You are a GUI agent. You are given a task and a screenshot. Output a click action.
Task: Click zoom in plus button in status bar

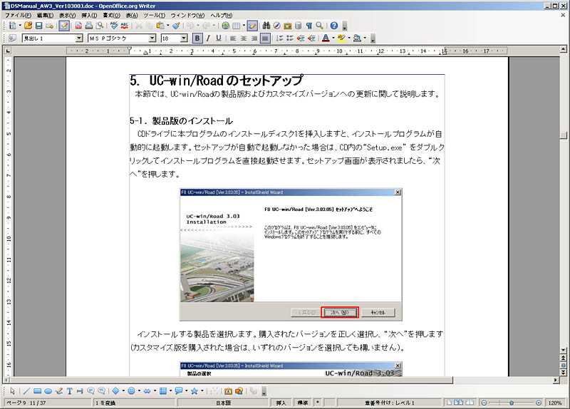point(539,403)
